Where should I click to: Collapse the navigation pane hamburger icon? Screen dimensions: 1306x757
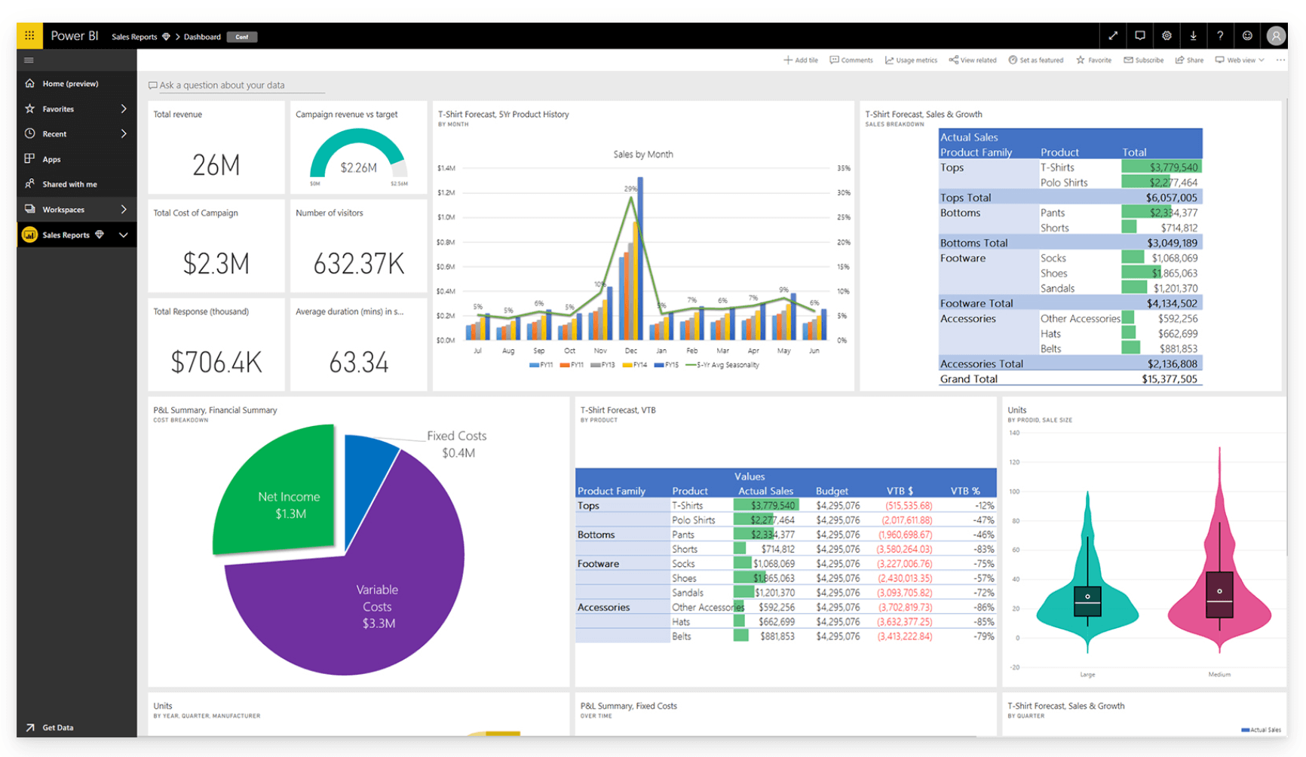[29, 60]
